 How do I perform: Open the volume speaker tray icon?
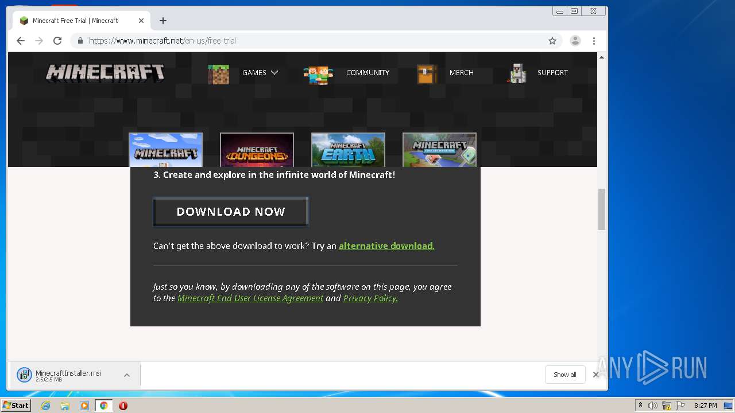point(653,406)
